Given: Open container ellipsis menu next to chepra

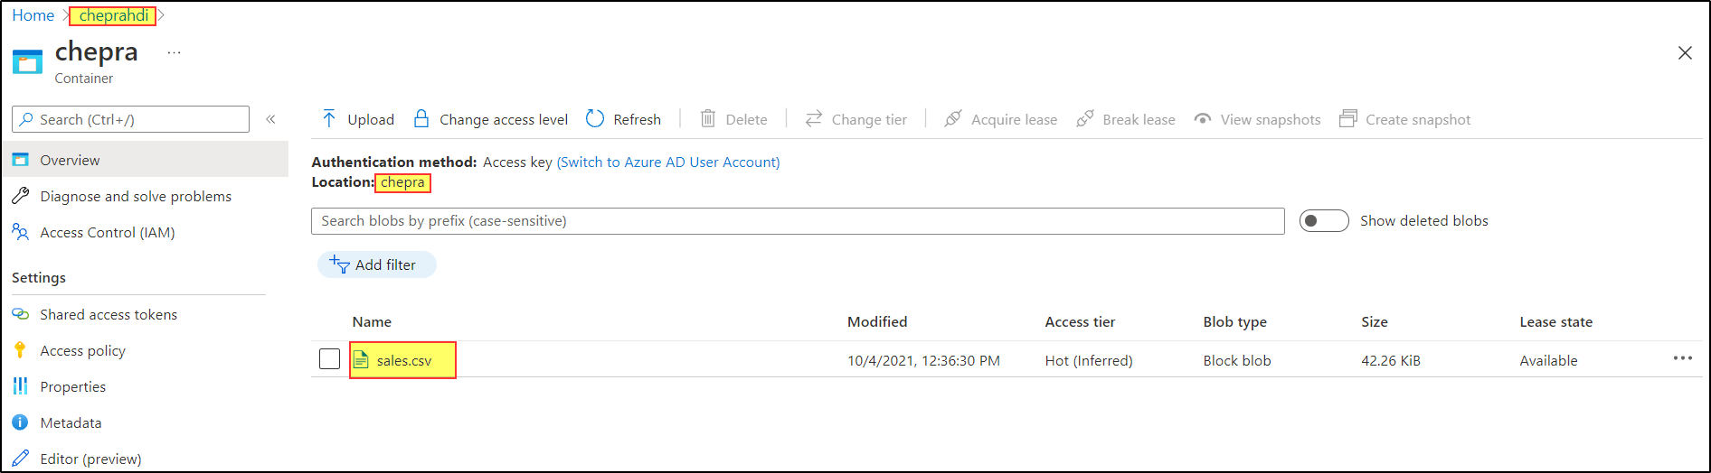Looking at the screenshot, I should 175,53.
